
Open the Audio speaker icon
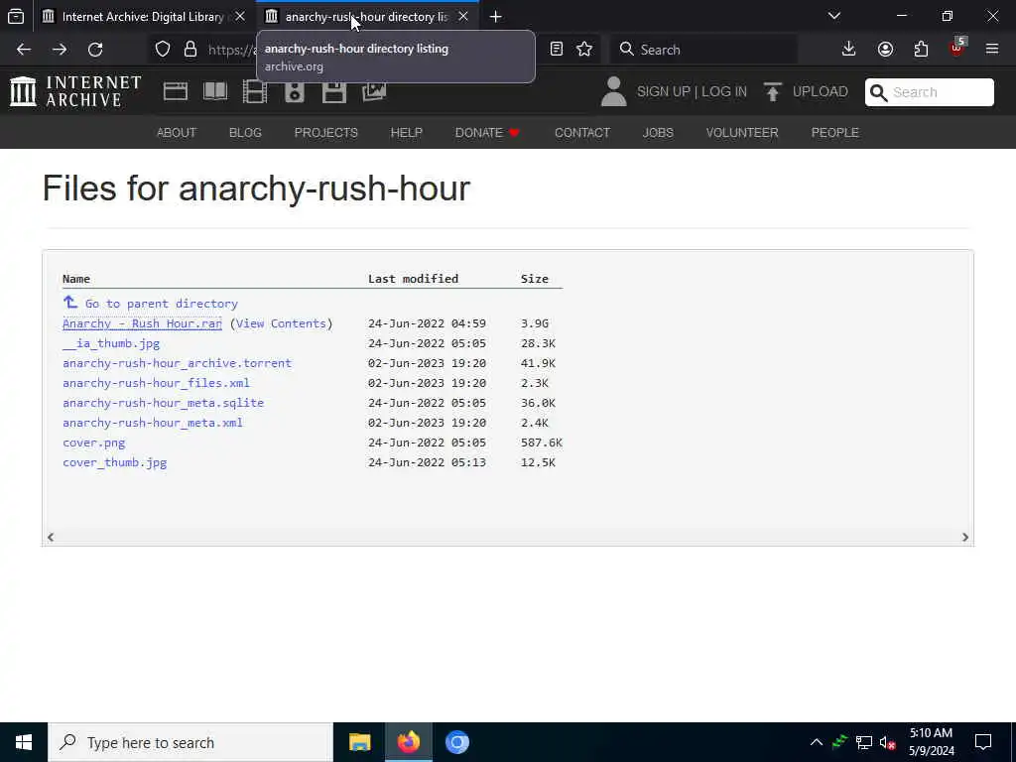tap(294, 91)
